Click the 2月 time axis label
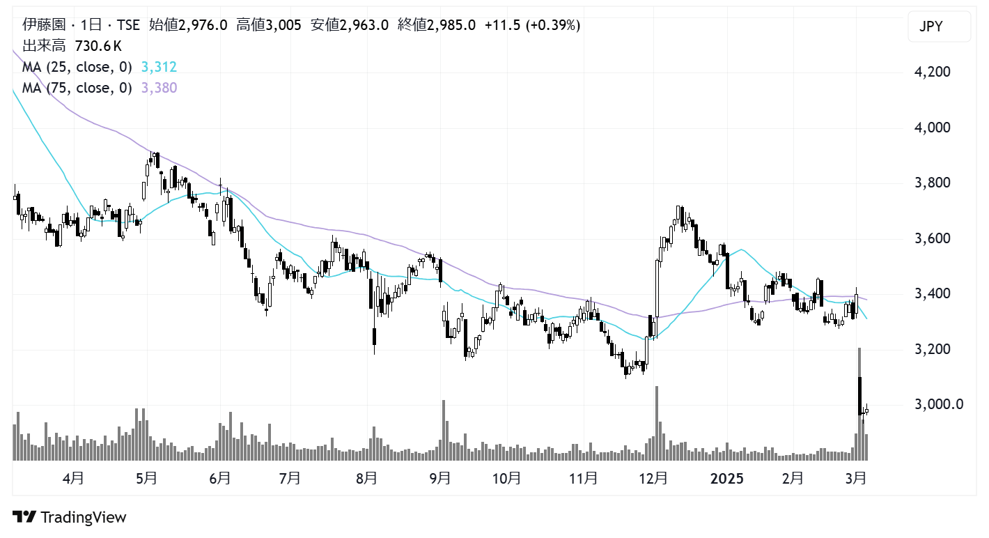Image resolution: width=989 pixels, height=538 pixels. coord(793,479)
